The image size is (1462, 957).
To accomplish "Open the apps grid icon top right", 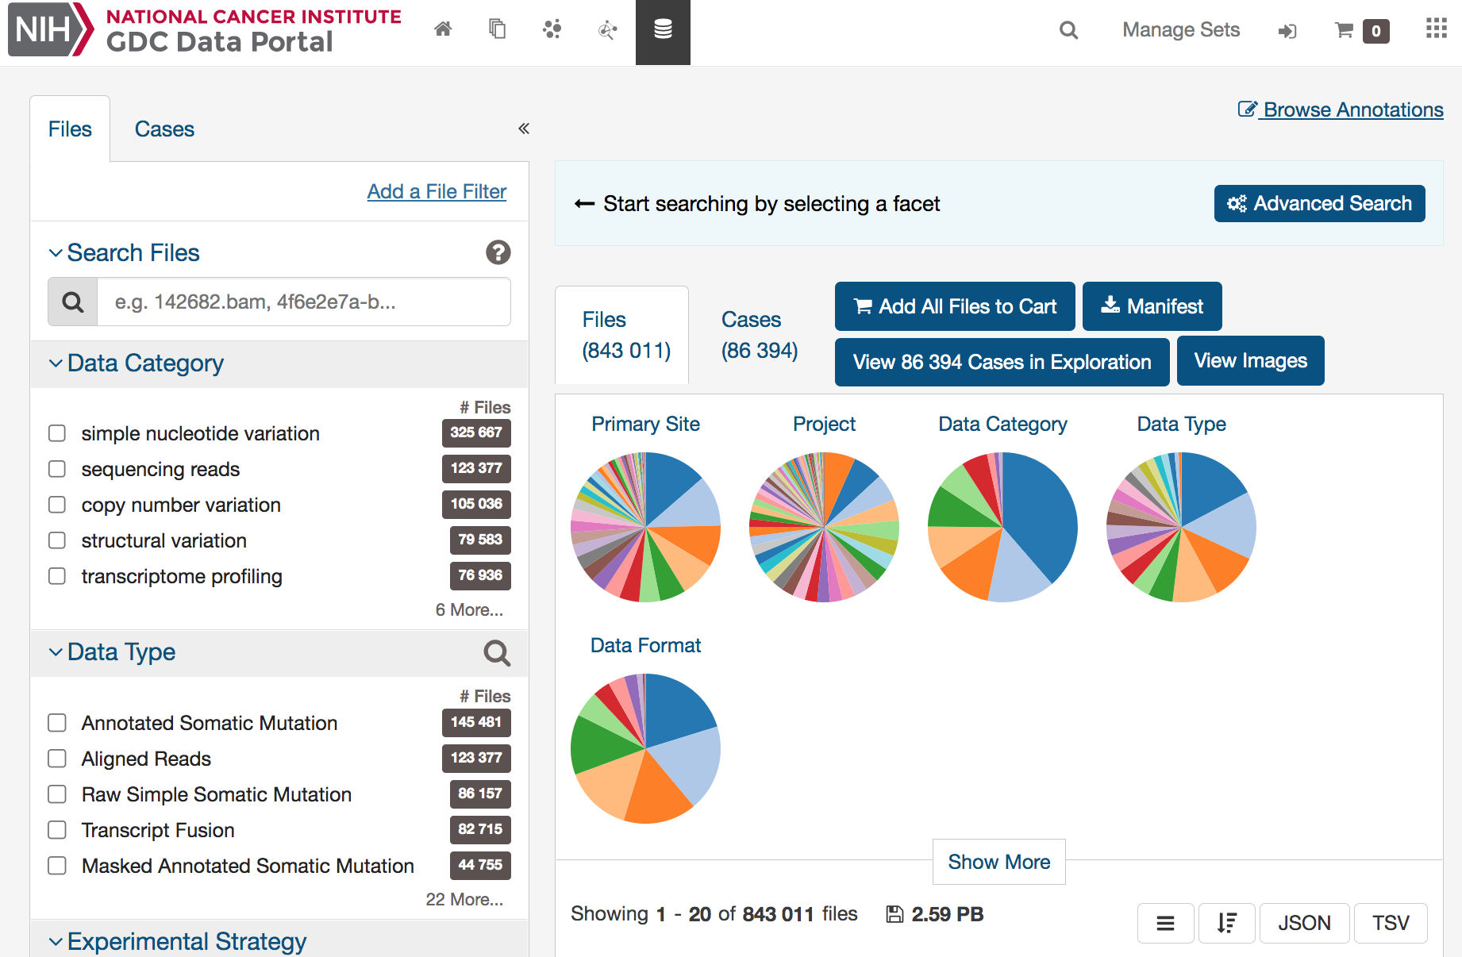I will pos(1436,29).
